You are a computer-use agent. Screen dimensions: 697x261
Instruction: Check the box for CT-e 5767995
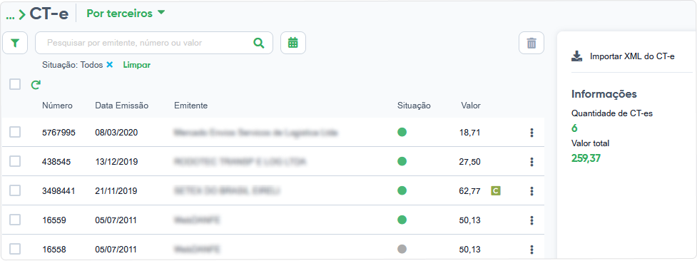click(15, 132)
